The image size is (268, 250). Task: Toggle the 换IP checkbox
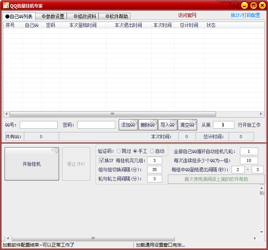(101, 160)
